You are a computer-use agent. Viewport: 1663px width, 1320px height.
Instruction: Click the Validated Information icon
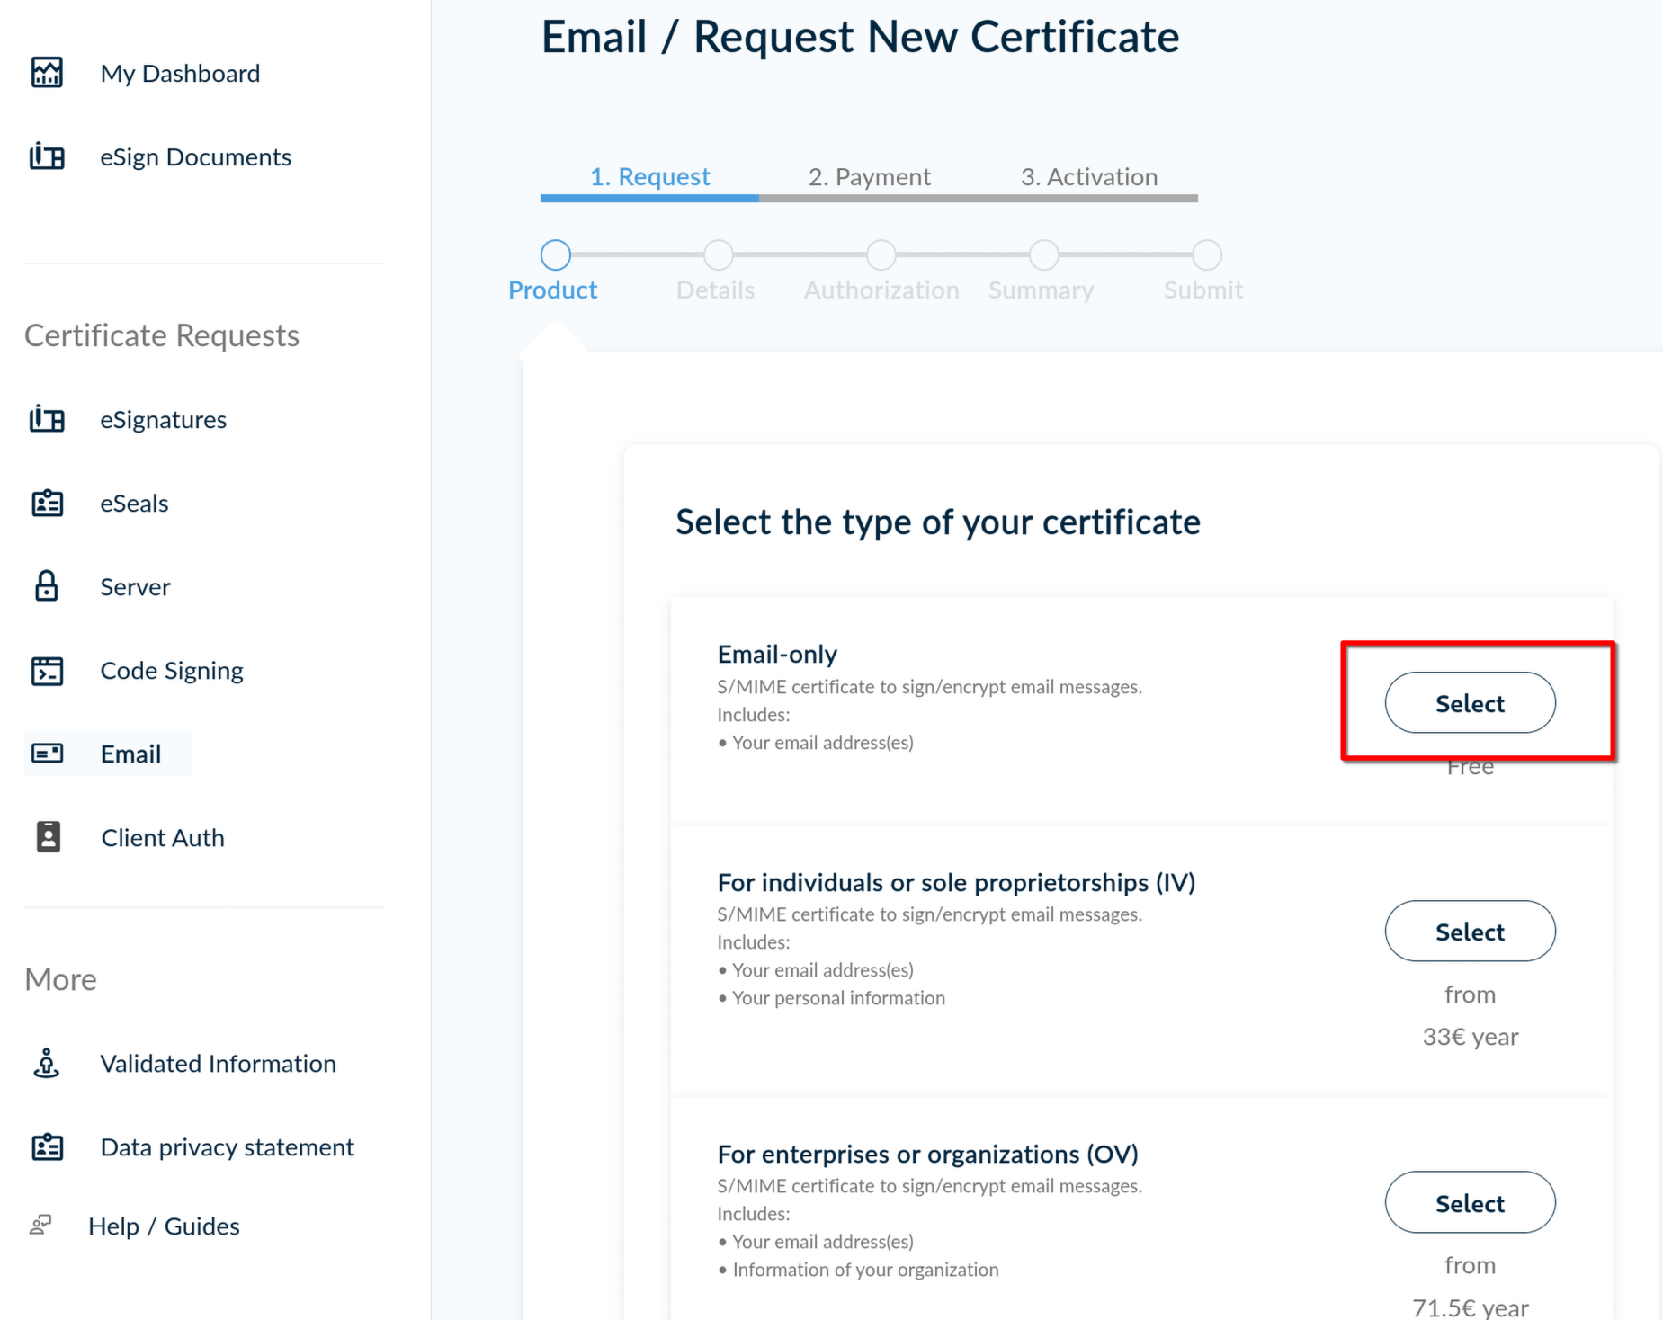click(47, 1063)
